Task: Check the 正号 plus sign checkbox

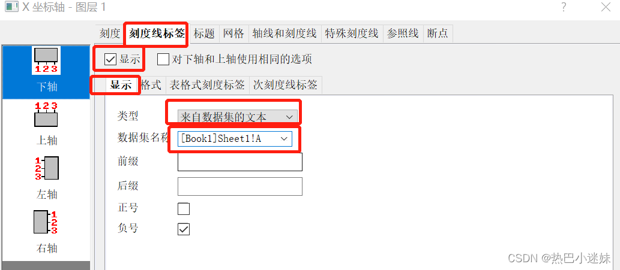Action: 184,208
